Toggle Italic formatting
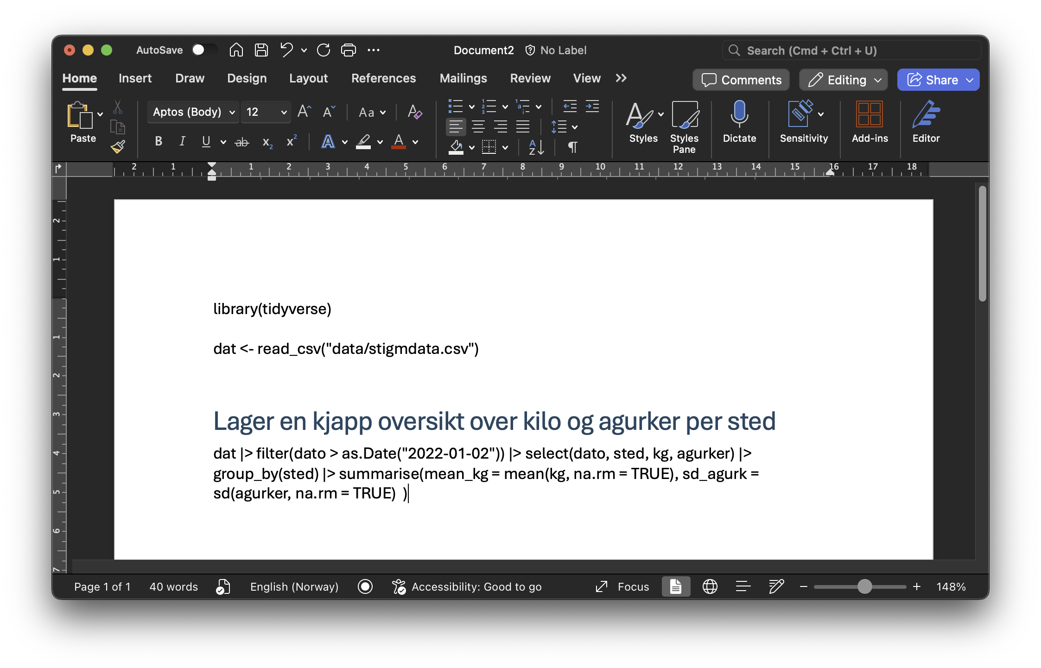This screenshot has width=1041, height=668. (182, 142)
